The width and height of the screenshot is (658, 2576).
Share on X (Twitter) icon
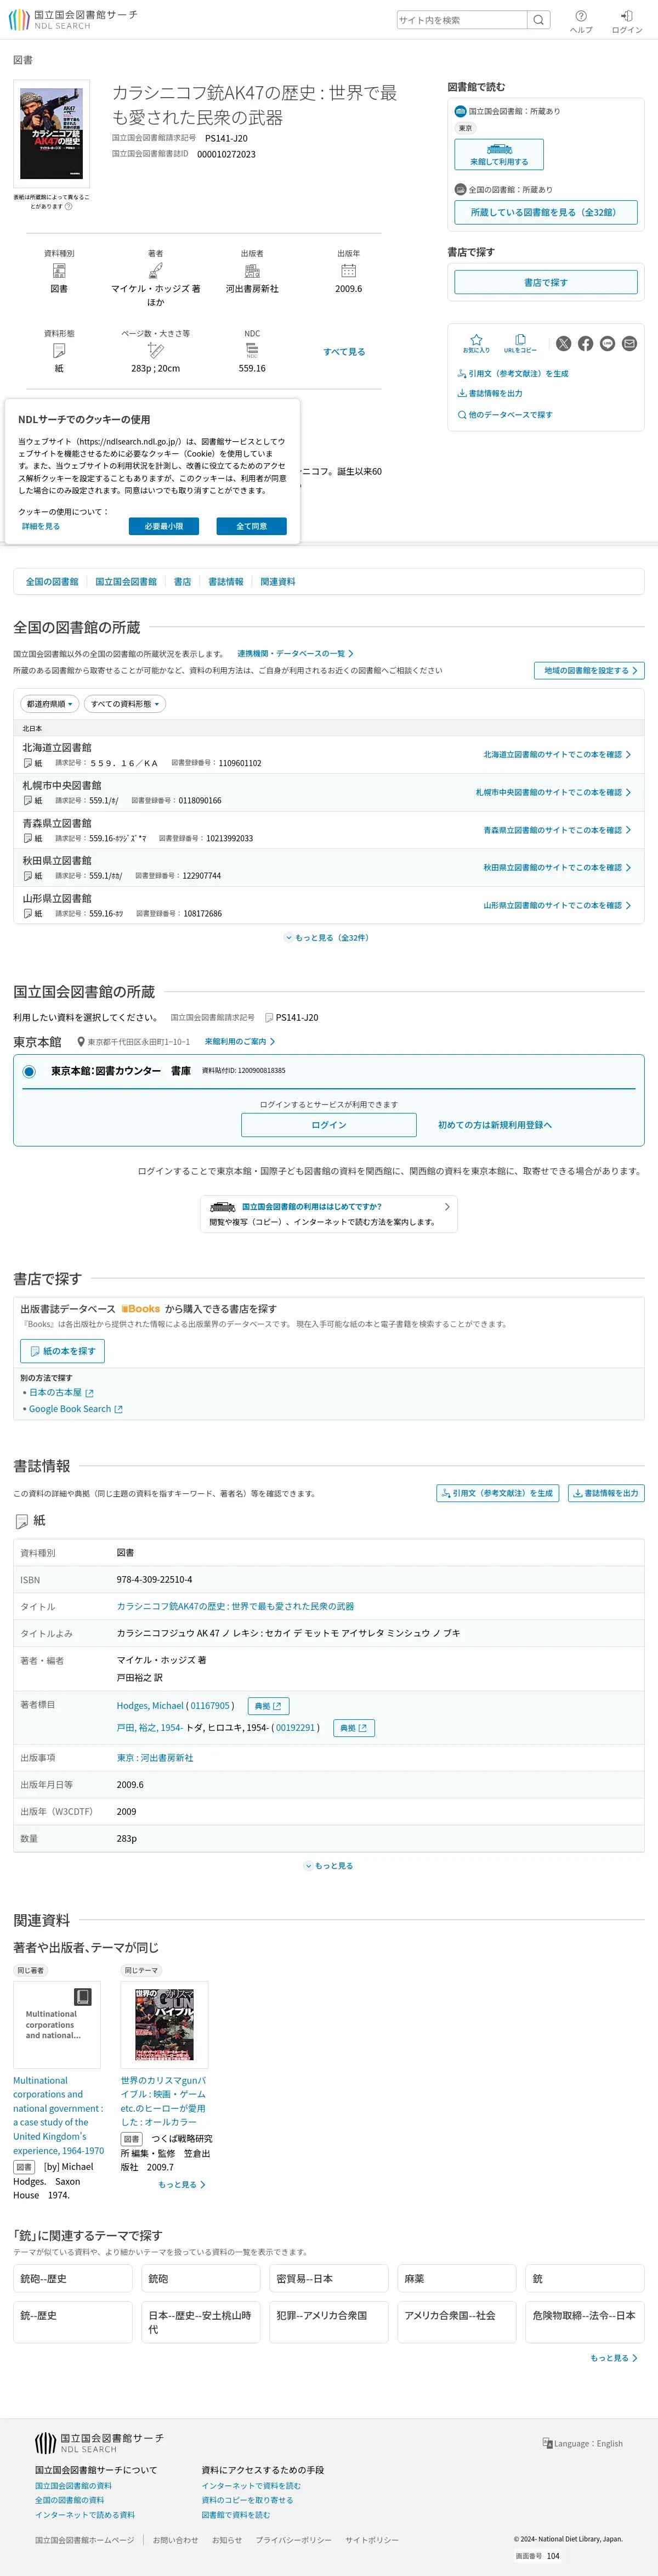(x=564, y=343)
